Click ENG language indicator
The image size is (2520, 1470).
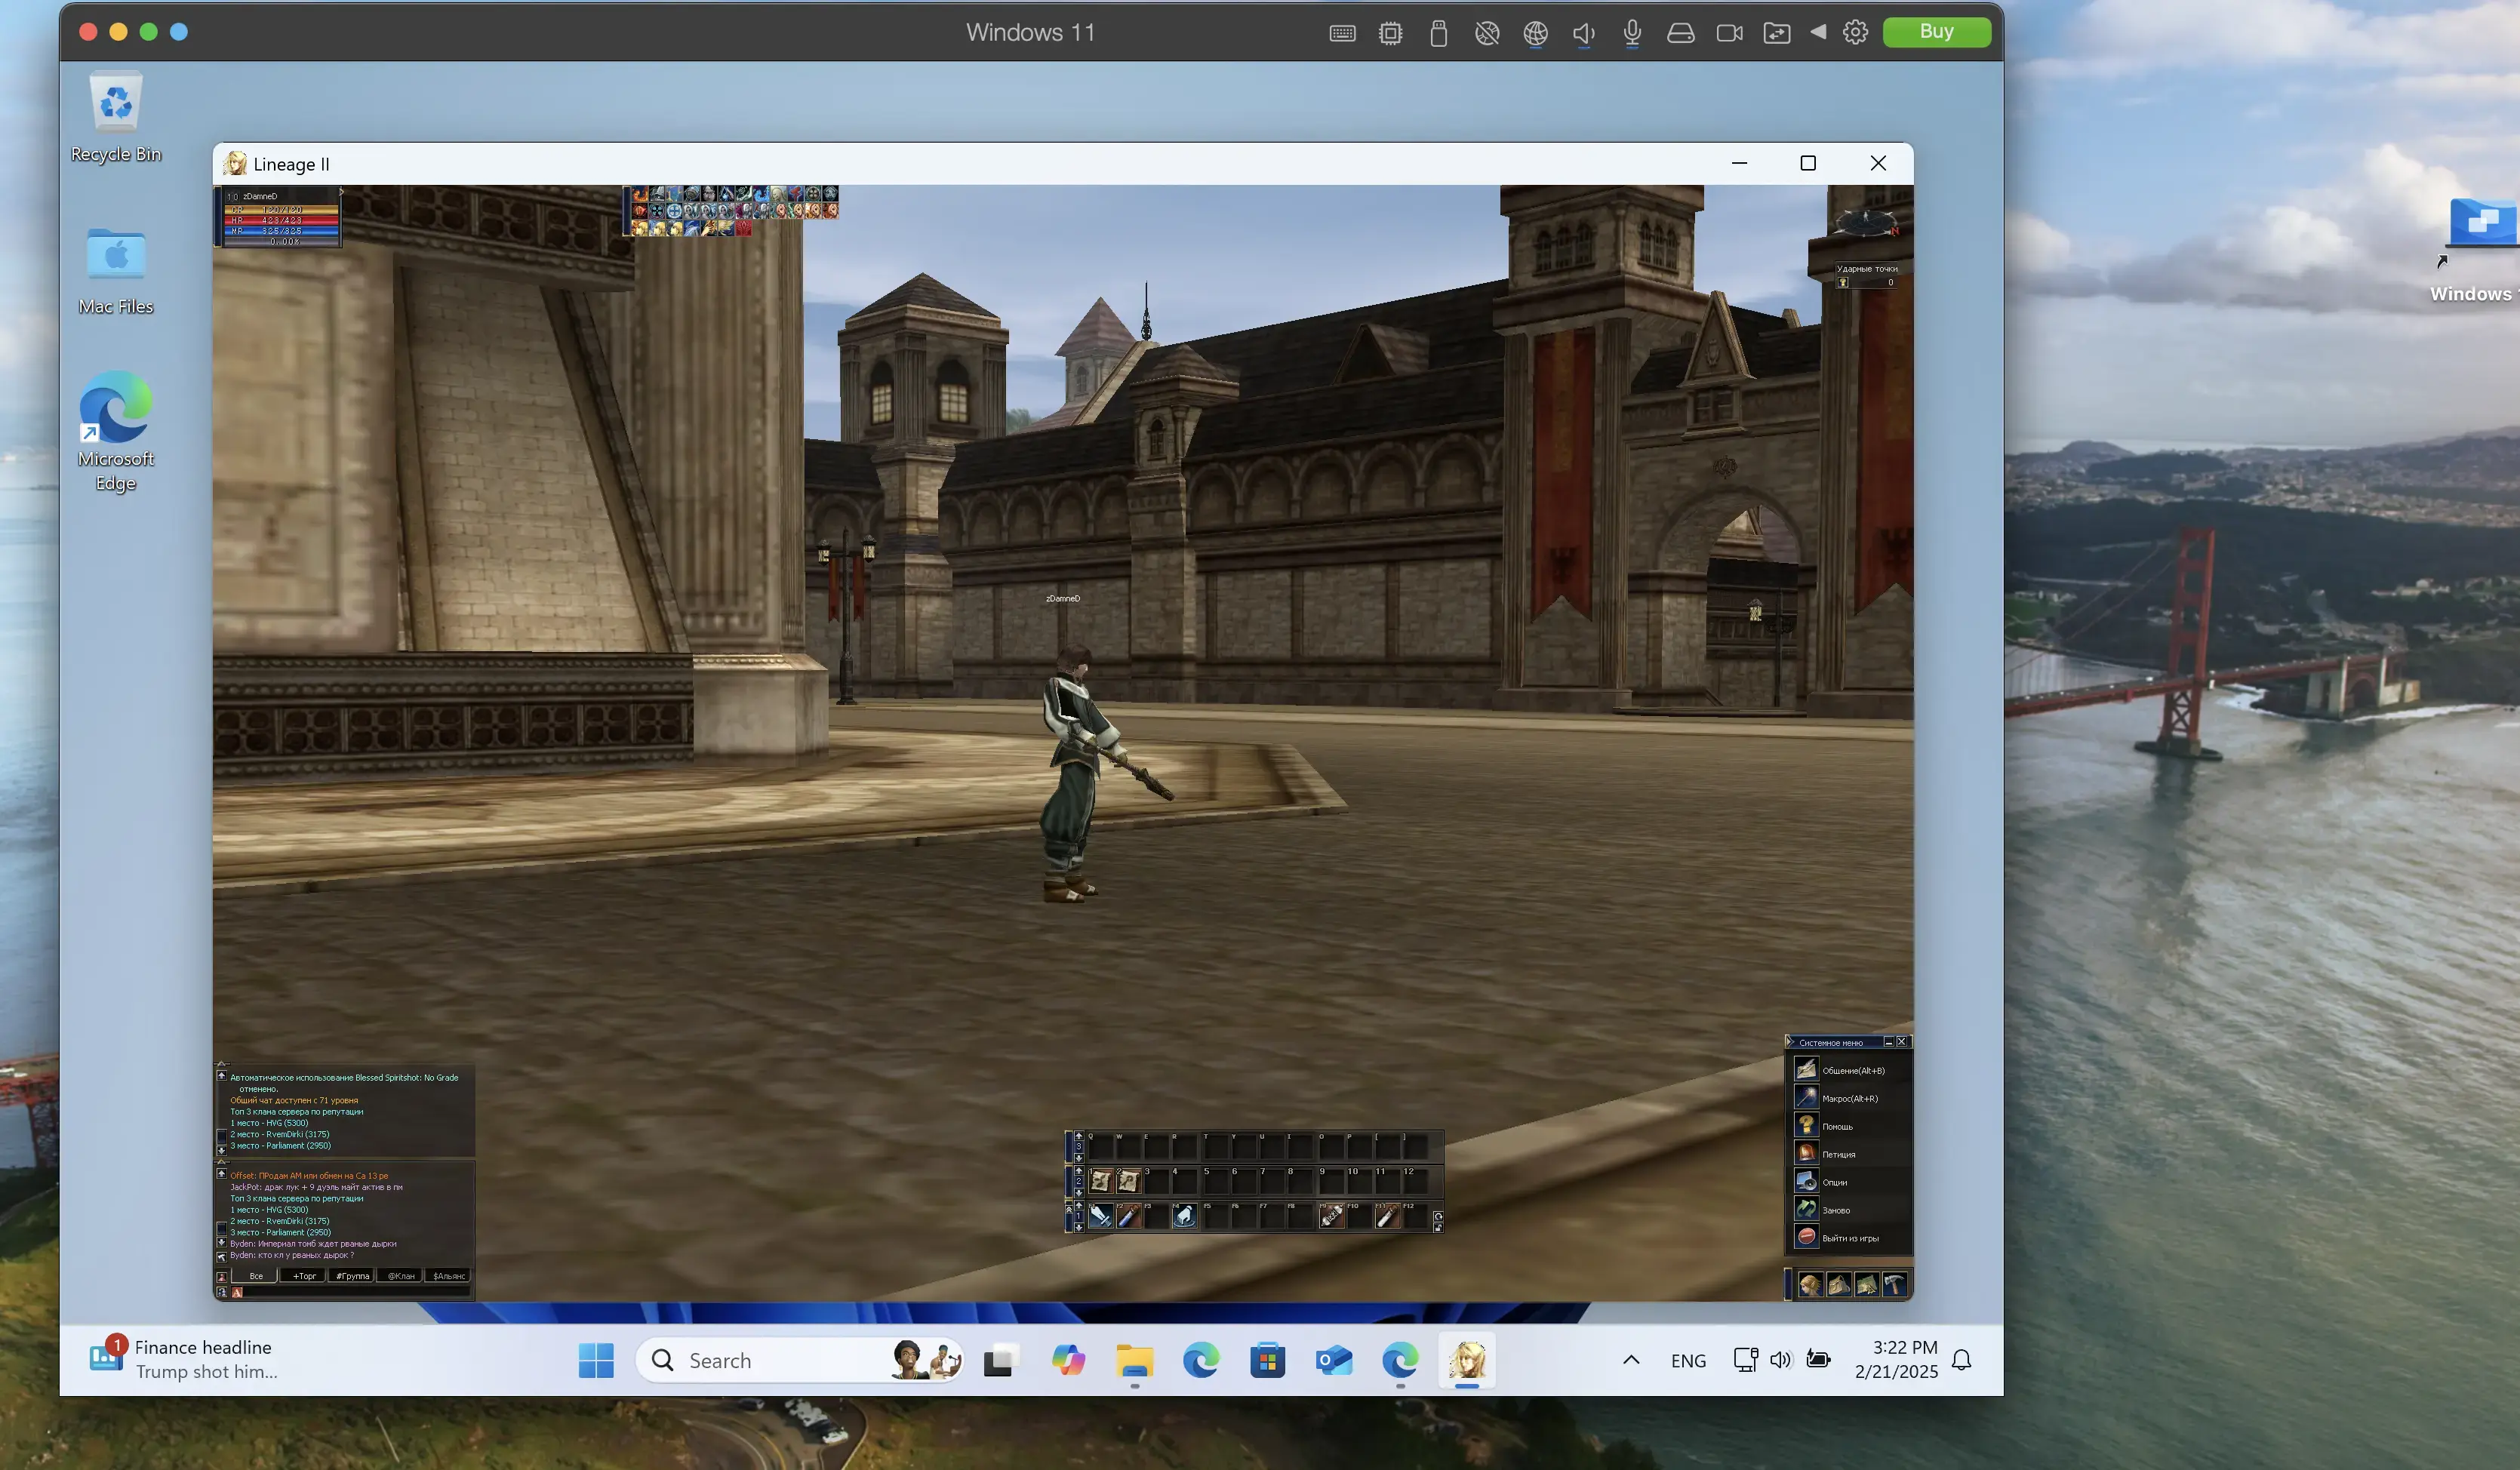click(x=1688, y=1361)
